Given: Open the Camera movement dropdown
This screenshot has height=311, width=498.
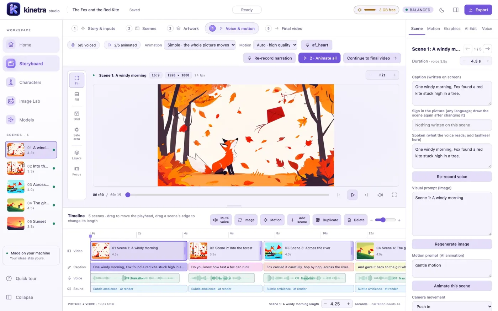Looking at the screenshot, I should click(x=452, y=306).
